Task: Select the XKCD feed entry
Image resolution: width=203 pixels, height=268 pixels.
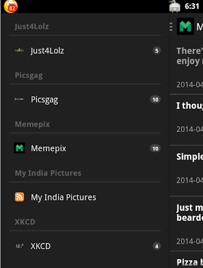Action: tap(85, 246)
